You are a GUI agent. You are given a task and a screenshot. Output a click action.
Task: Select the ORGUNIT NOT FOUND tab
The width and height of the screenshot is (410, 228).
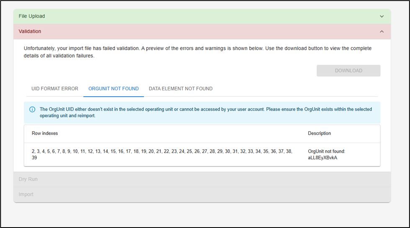coord(113,89)
